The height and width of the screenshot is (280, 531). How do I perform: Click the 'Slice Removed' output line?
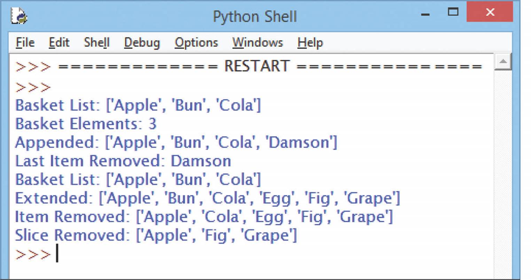156,235
